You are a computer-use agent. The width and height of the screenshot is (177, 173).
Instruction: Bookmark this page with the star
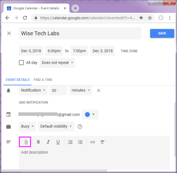(x=150, y=18)
